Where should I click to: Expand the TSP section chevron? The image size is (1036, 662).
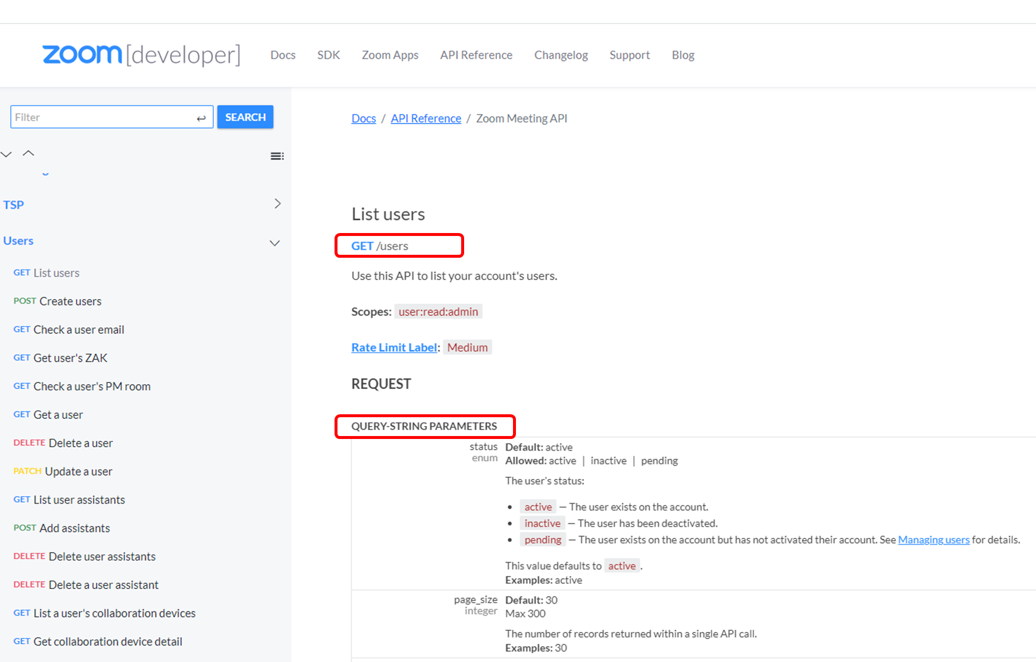[x=277, y=204]
